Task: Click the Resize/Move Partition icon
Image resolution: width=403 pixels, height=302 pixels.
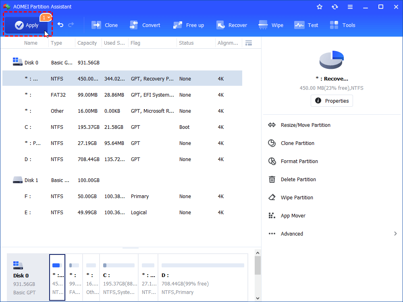Action: 272,125
